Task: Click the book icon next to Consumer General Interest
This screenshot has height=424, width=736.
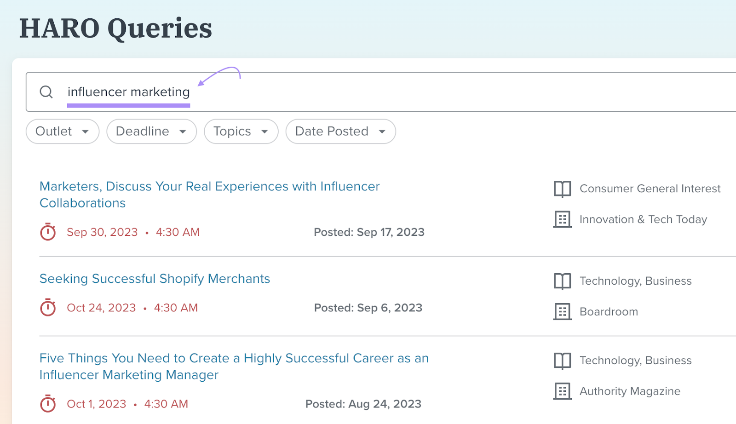Action: pyautogui.click(x=562, y=189)
